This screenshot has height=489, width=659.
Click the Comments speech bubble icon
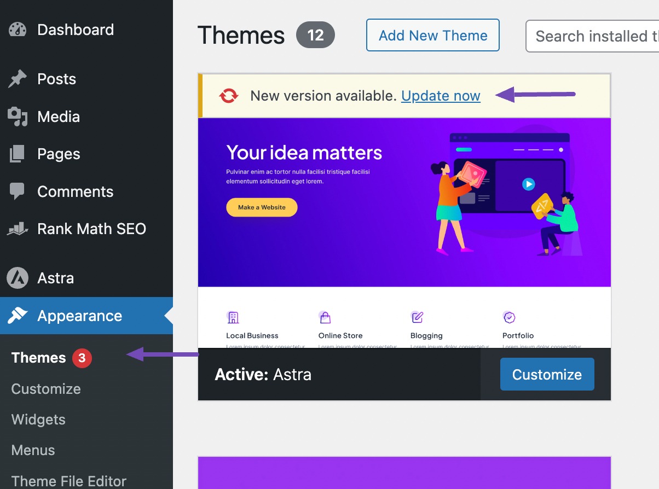point(18,191)
